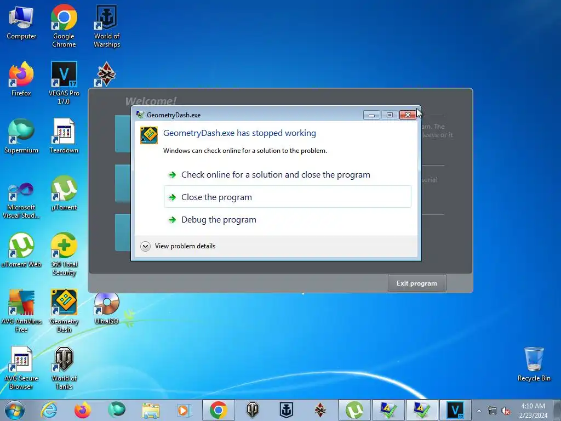Screen dimensions: 561x421
Task: Click the GeometryDash.exe has stopped working heading
Action: [239, 133]
